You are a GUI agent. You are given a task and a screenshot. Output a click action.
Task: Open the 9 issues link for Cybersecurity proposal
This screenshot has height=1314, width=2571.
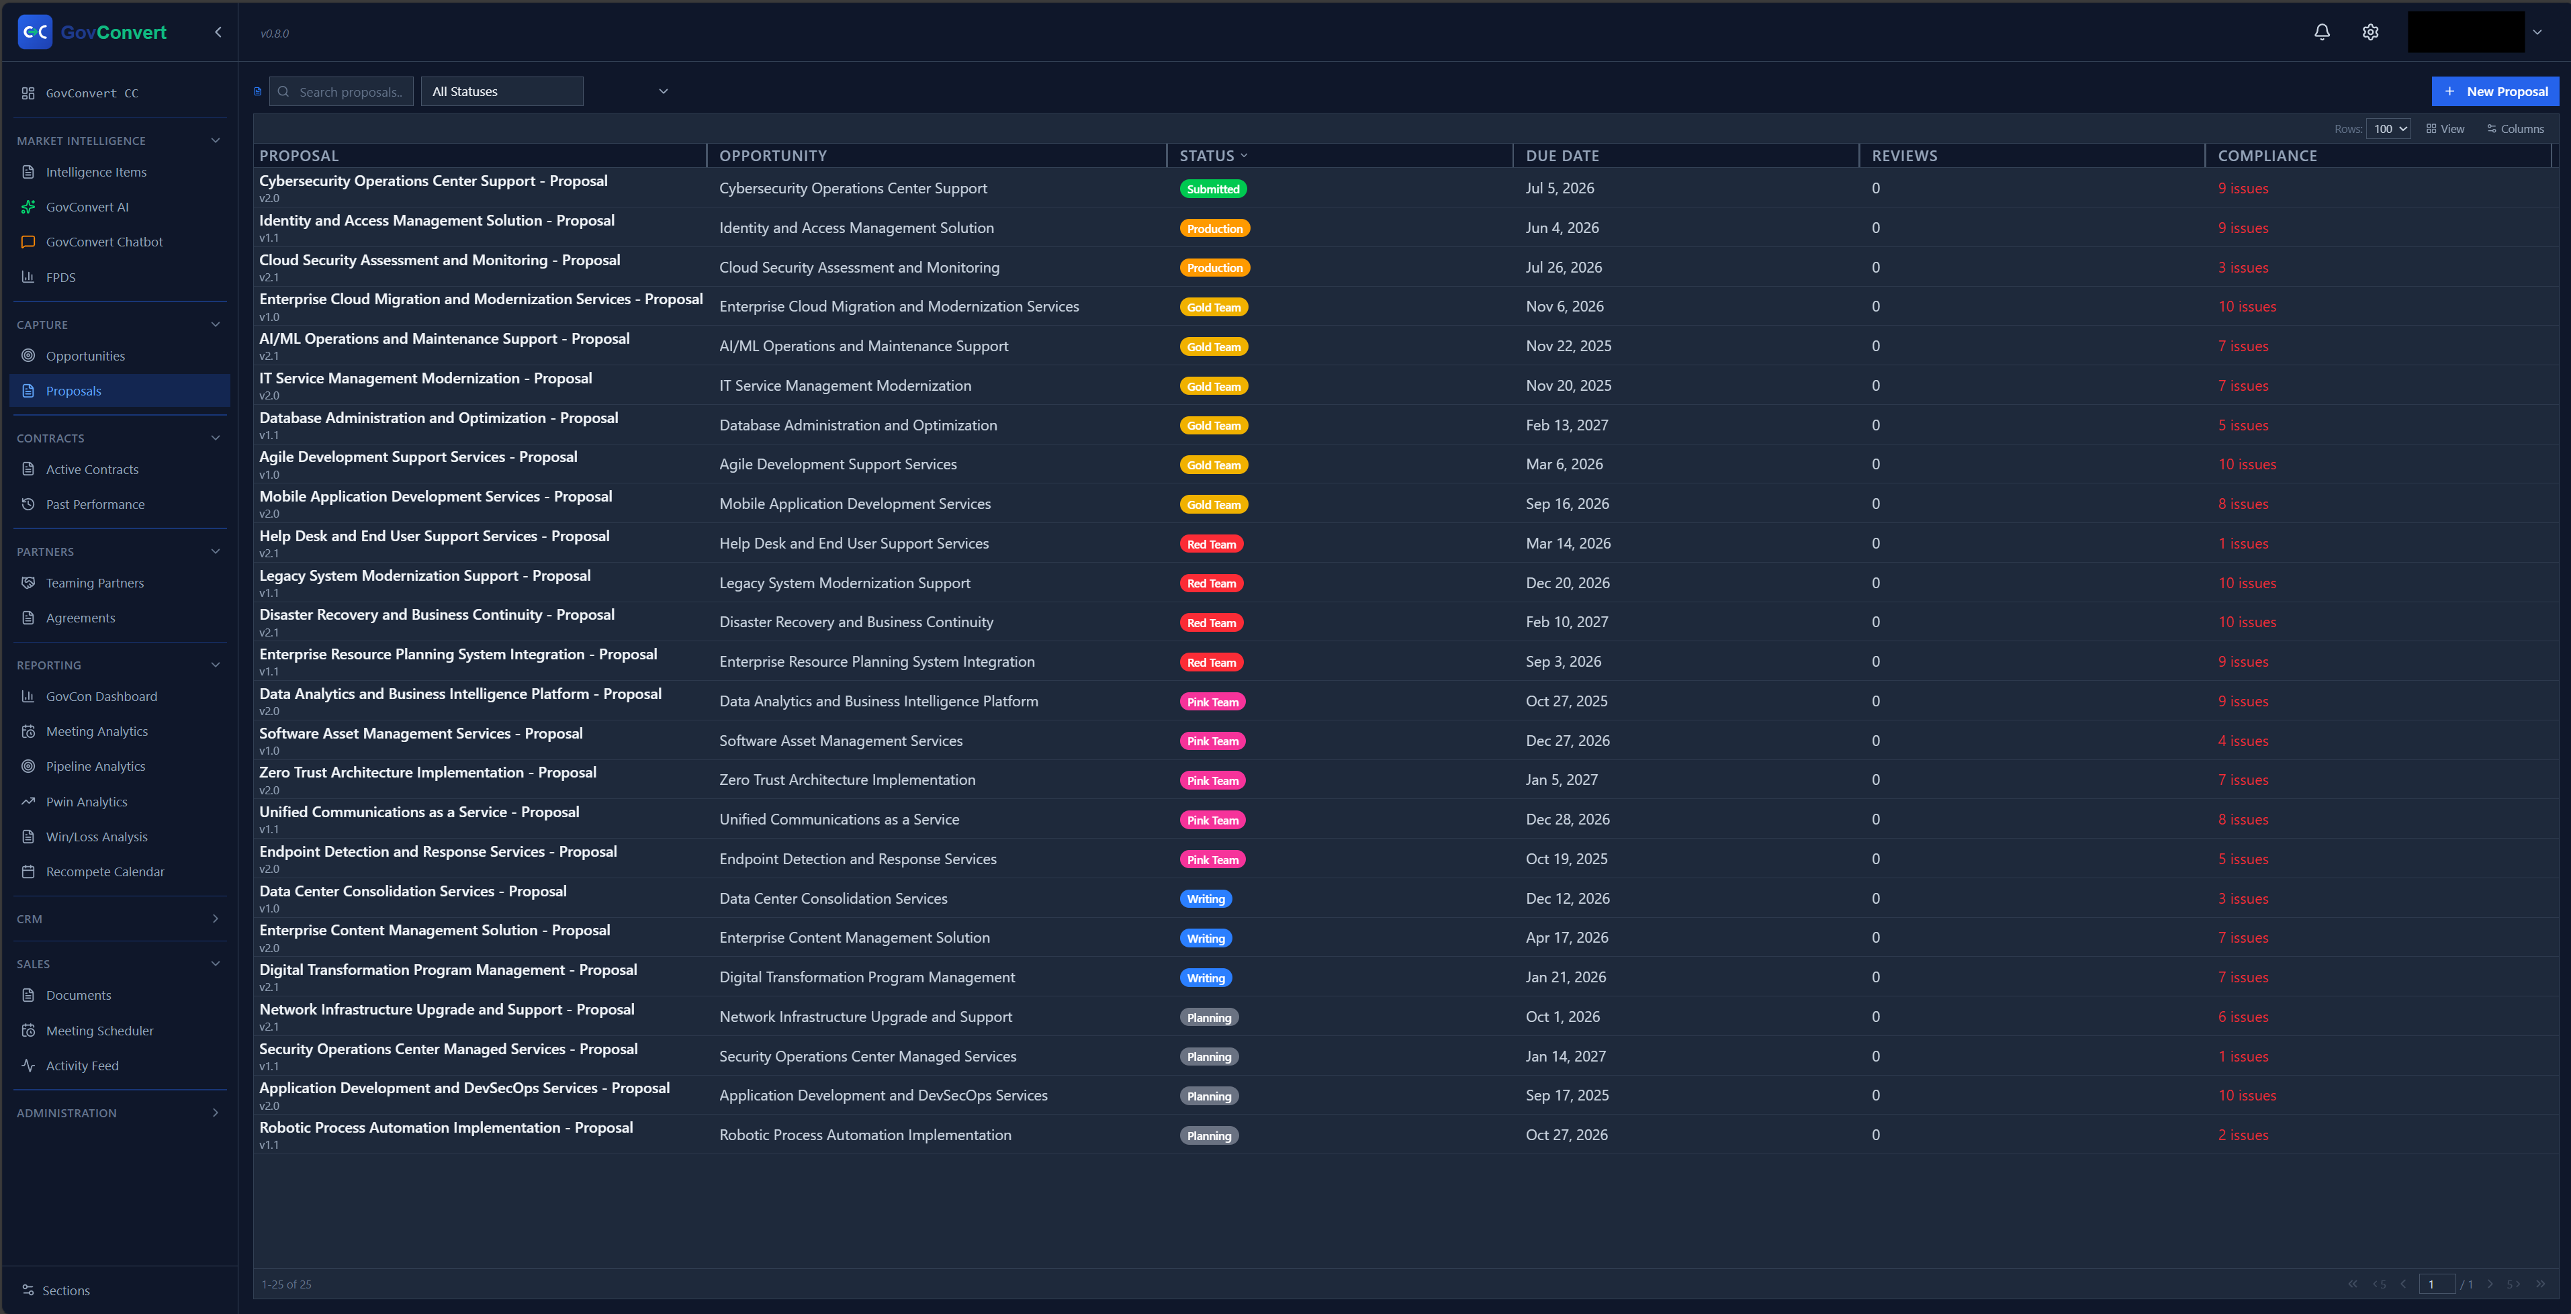click(x=2243, y=187)
